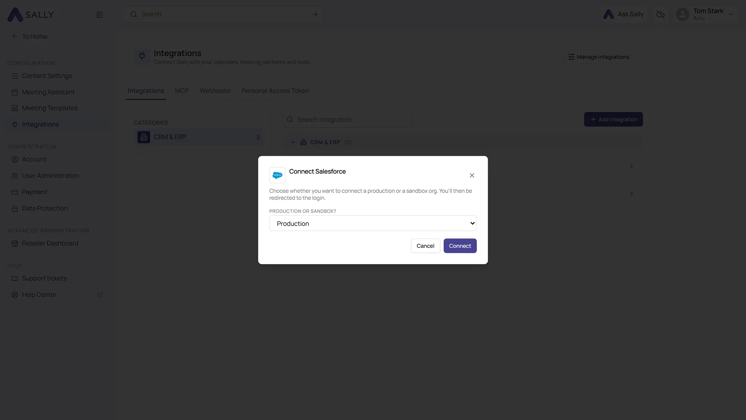Click the Ask Sally logo icon
This screenshot has width=746, height=420.
[x=608, y=14]
